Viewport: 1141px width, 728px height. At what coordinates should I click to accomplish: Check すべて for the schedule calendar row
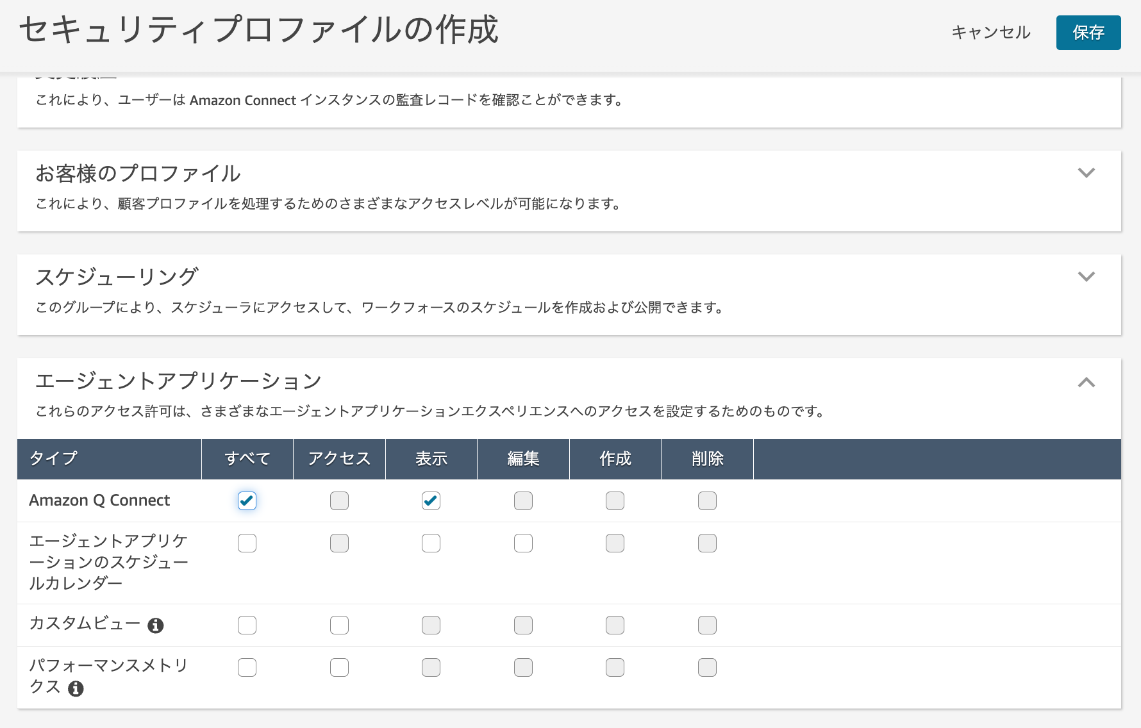pyautogui.click(x=247, y=543)
